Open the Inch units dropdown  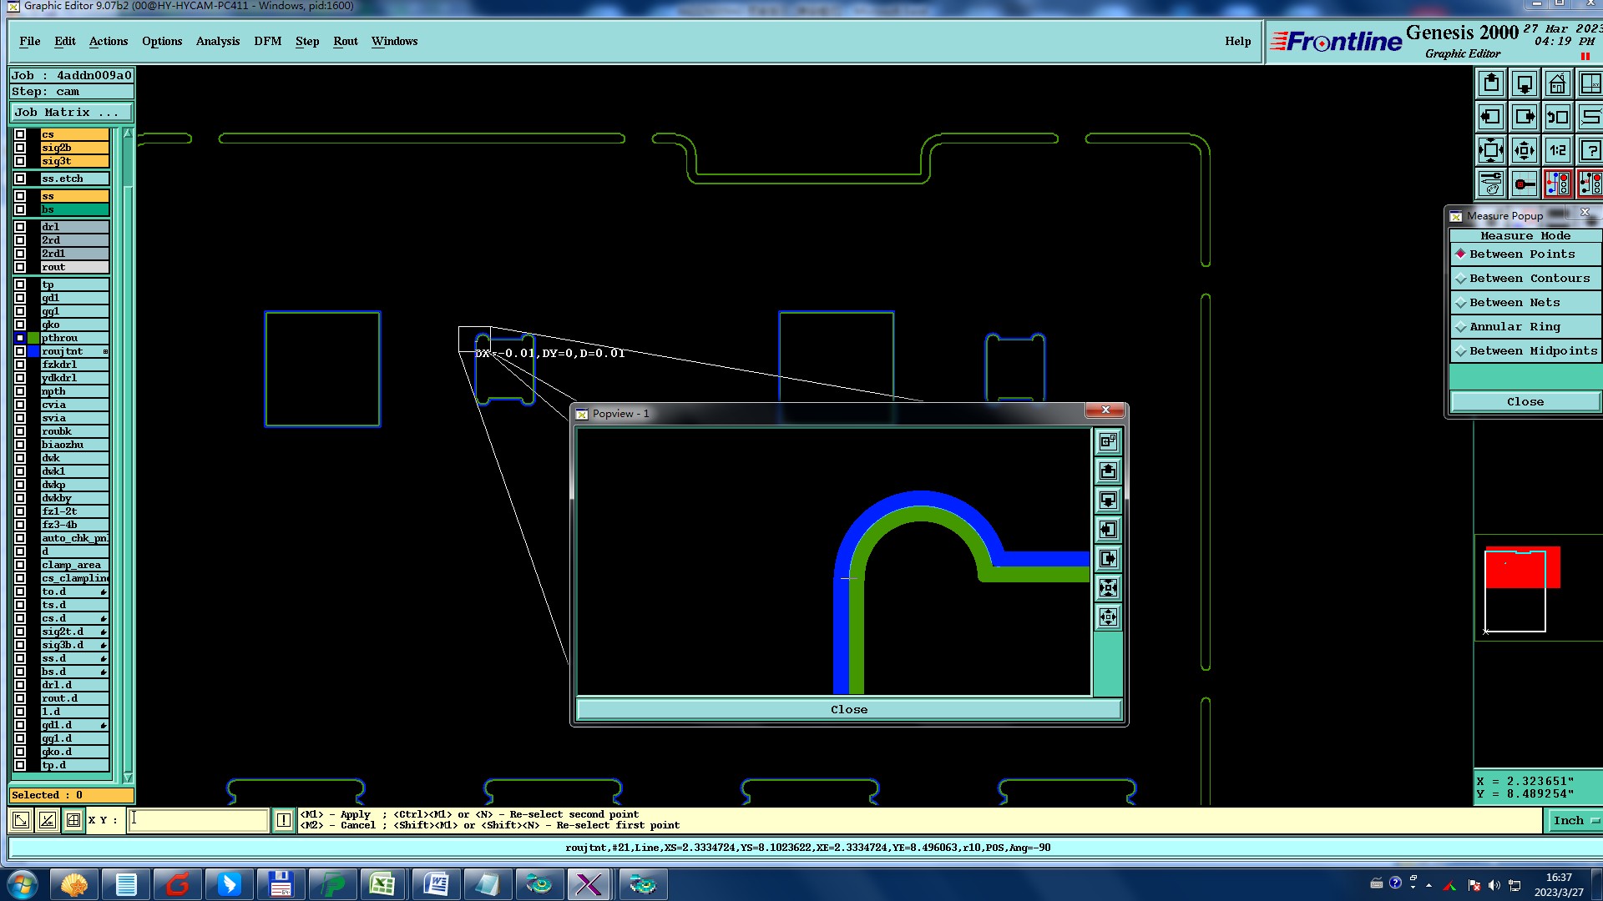point(1575,821)
